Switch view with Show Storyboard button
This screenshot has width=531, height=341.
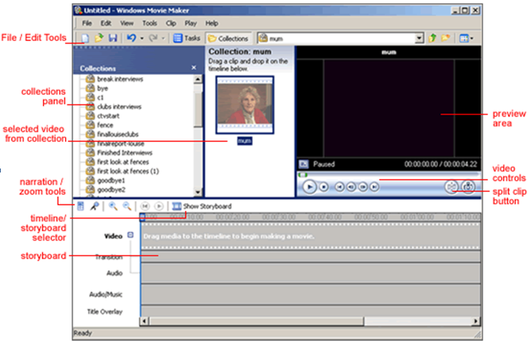[202, 206]
